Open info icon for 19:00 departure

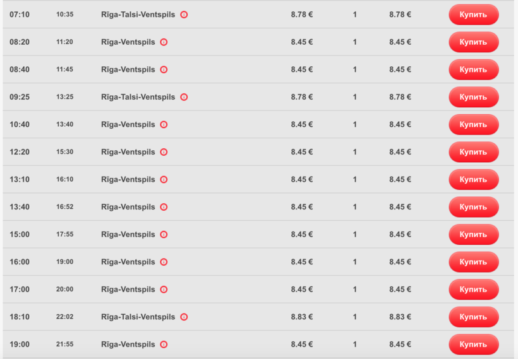point(164,344)
